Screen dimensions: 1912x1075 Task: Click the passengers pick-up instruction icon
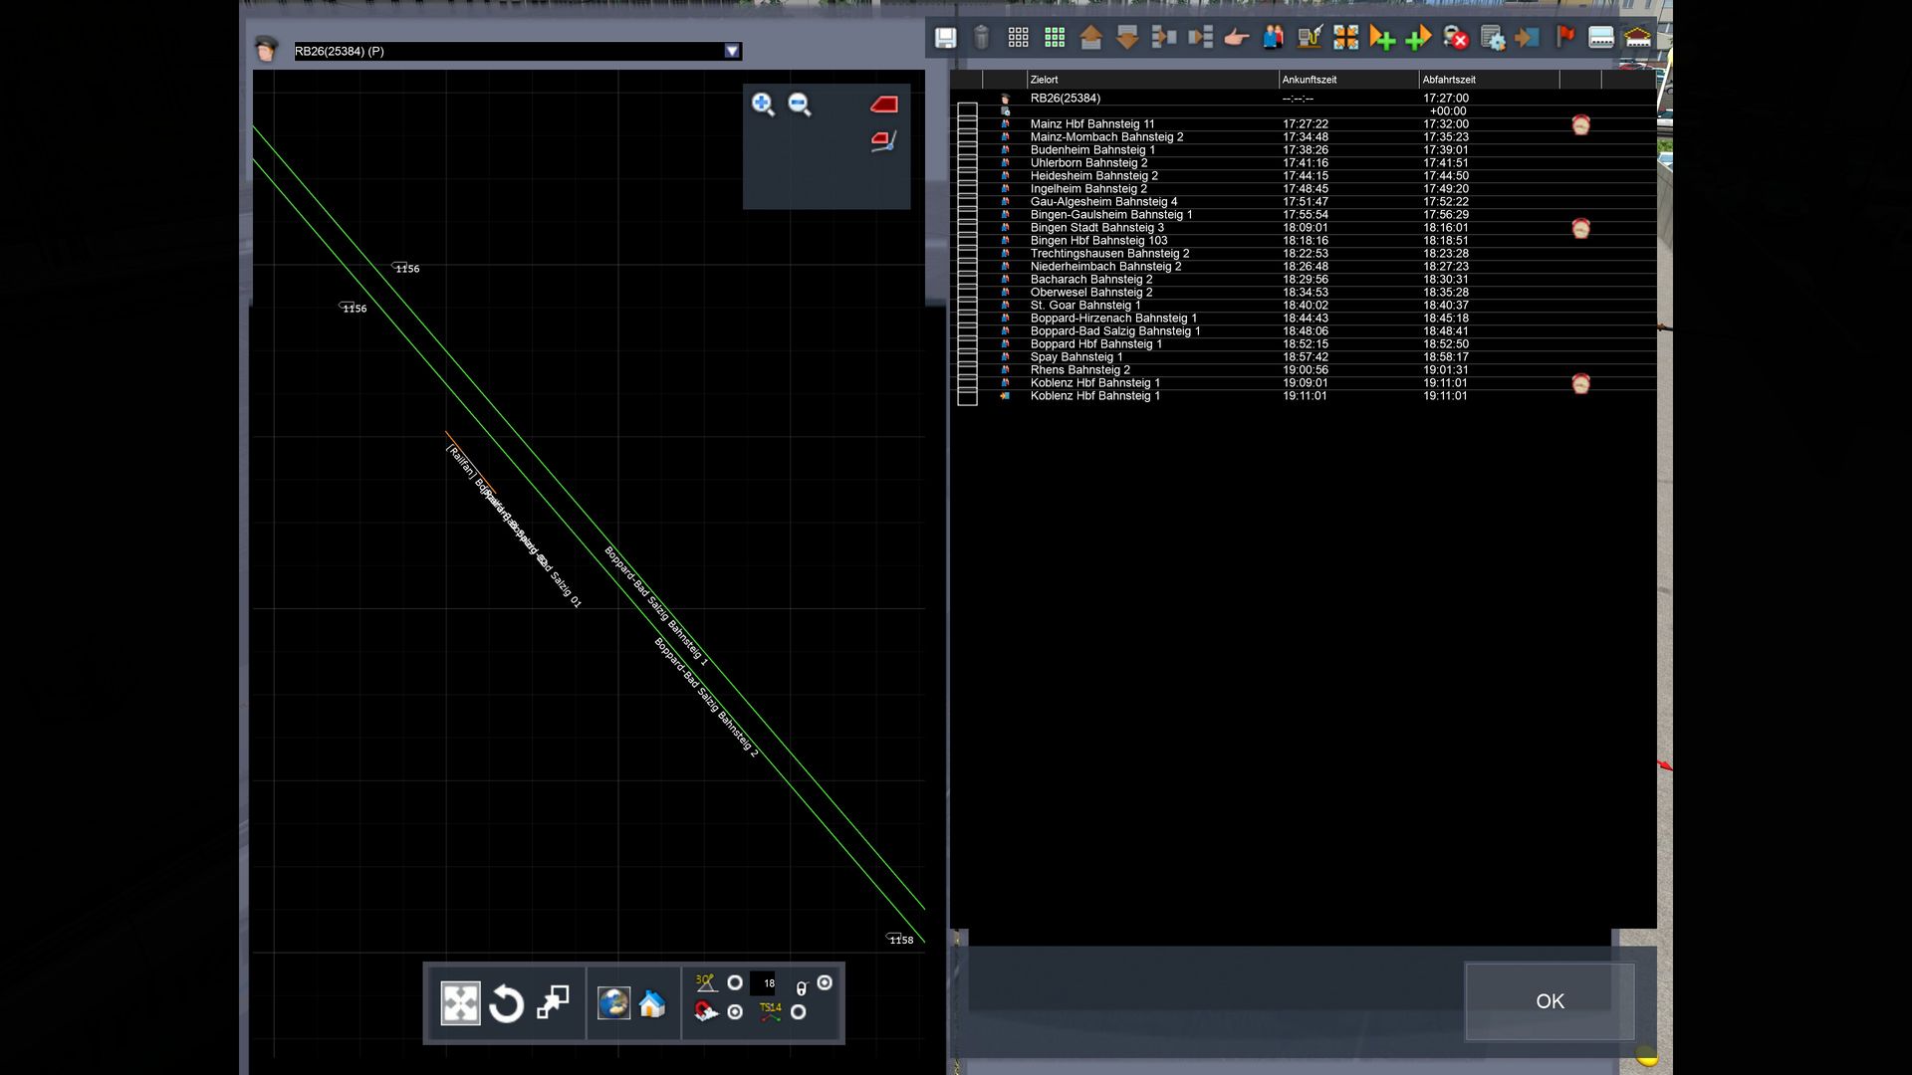pos(1273,38)
